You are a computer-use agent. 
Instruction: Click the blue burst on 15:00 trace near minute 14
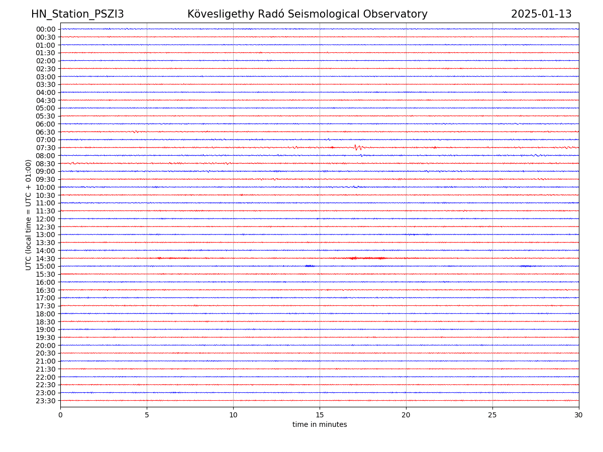point(310,266)
